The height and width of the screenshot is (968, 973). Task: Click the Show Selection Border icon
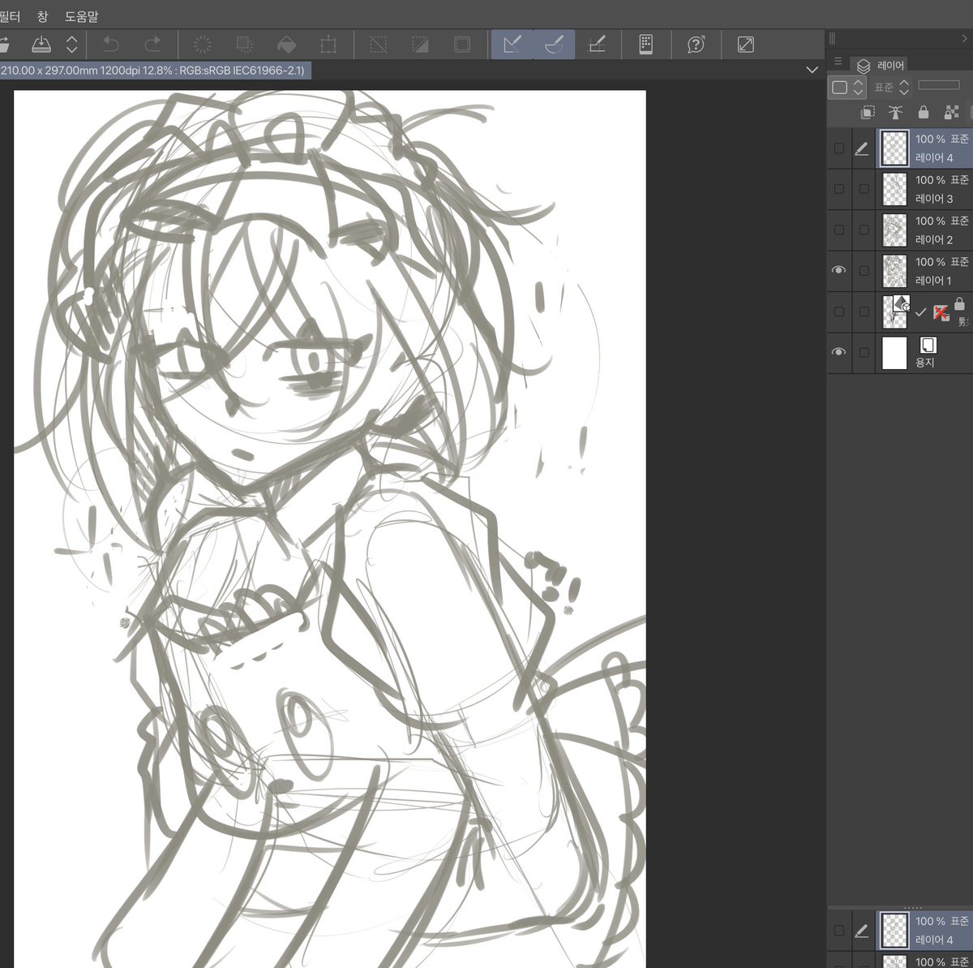[462, 45]
